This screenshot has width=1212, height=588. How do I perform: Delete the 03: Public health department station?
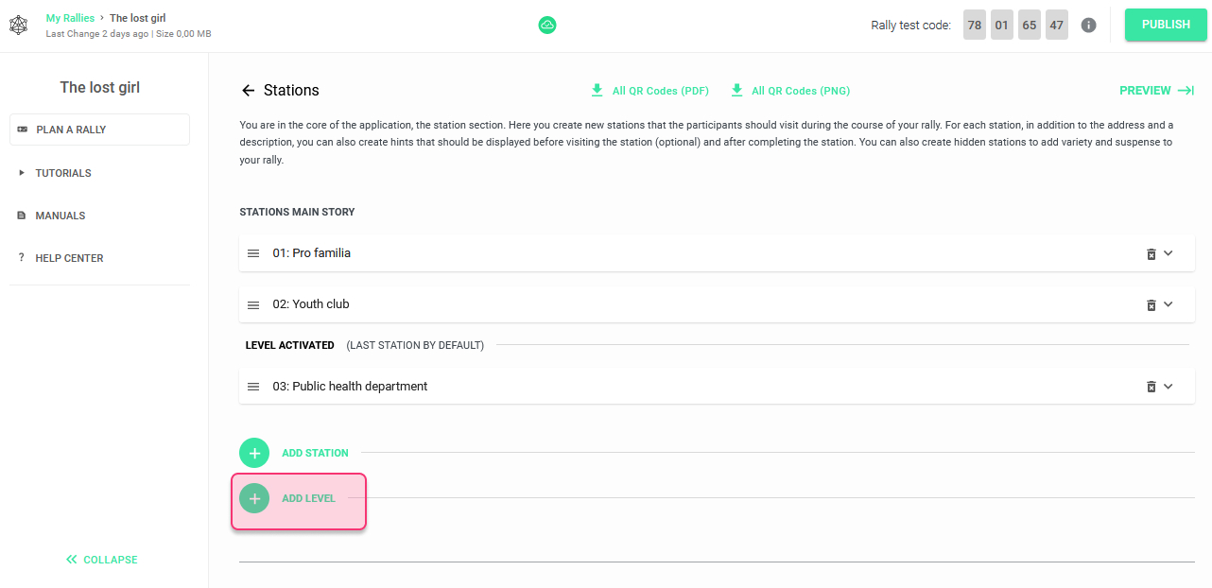1151,387
